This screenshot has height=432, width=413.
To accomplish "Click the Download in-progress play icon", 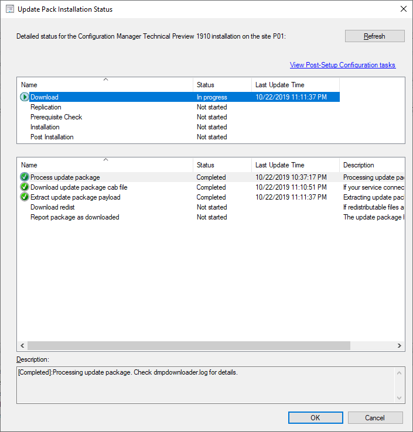I will coord(24,97).
